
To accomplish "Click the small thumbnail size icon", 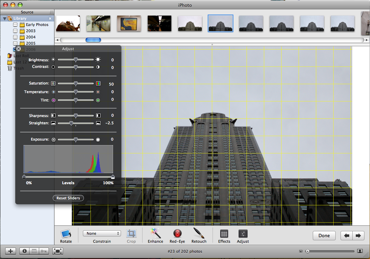I will pyautogui.click(x=301, y=251).
